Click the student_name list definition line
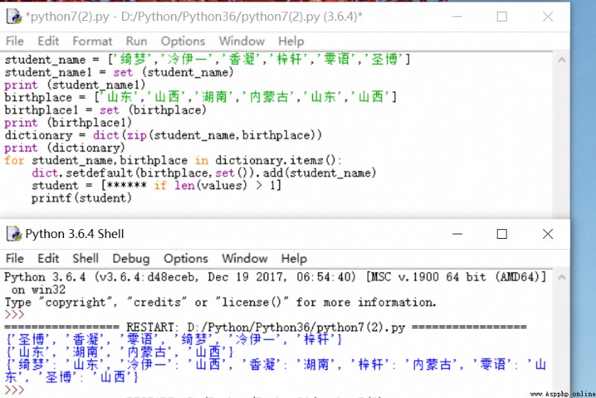Viewport: 596px width, 398px height. 208,60
